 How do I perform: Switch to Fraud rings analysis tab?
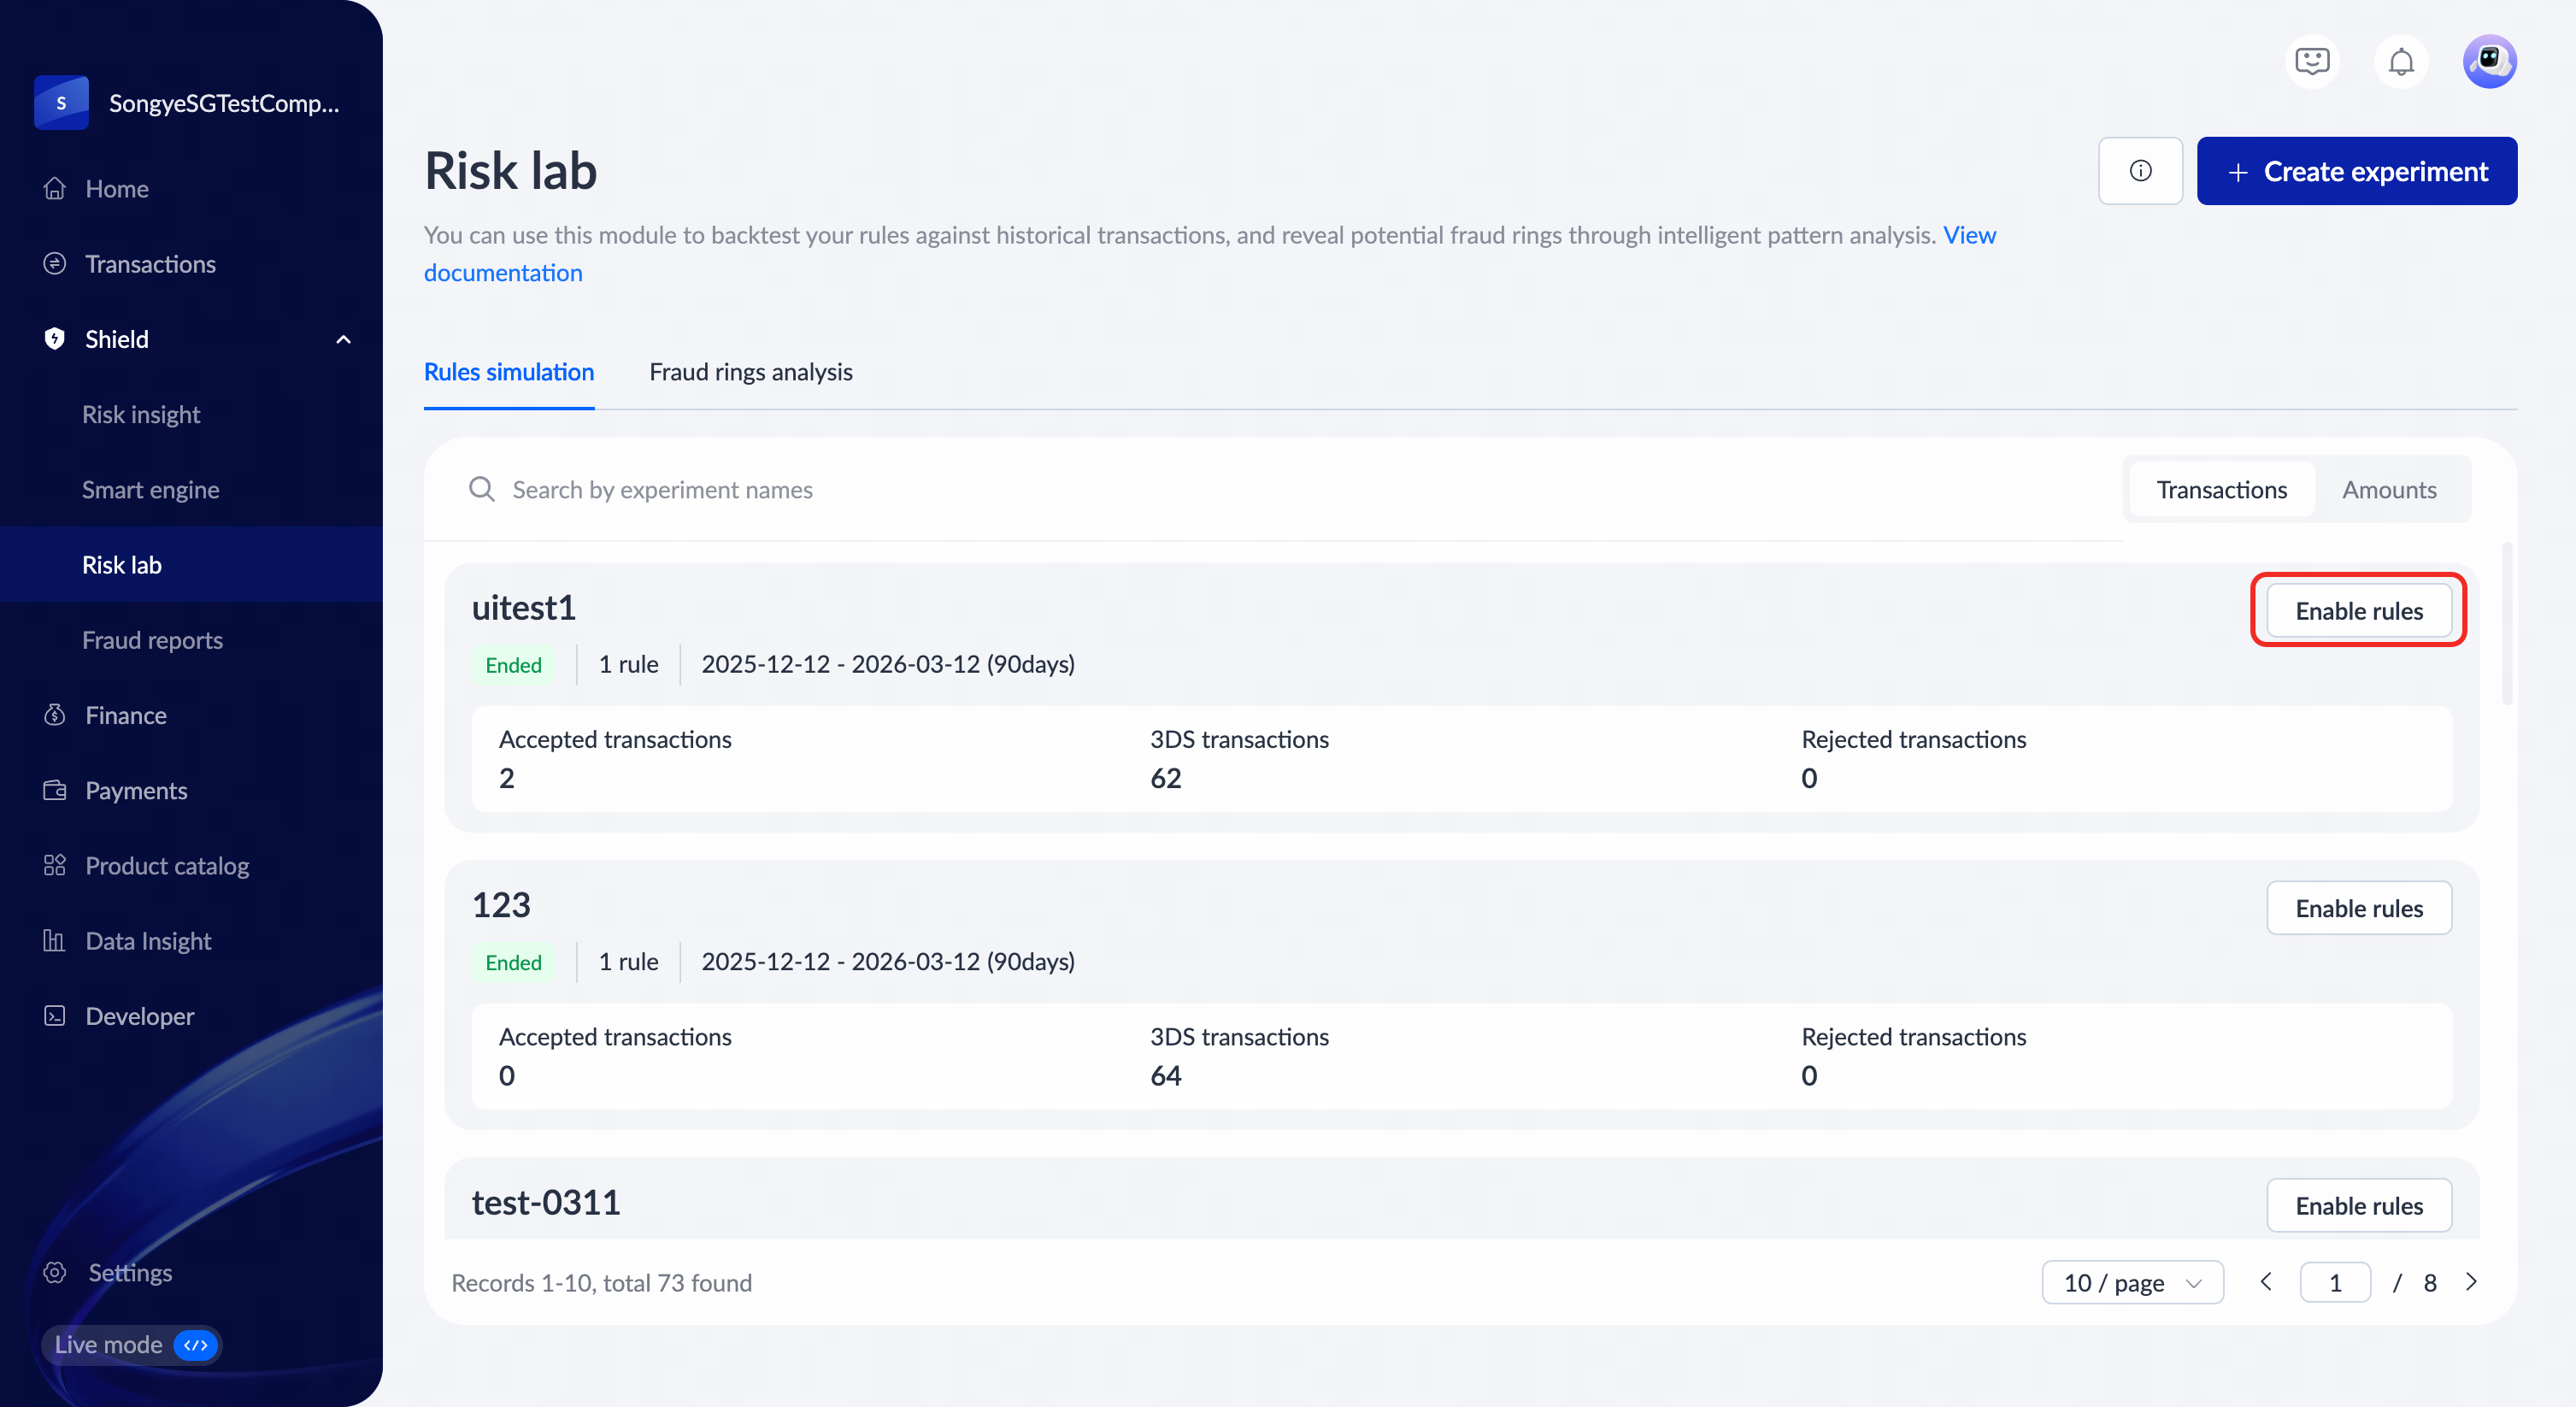(750, 372)
